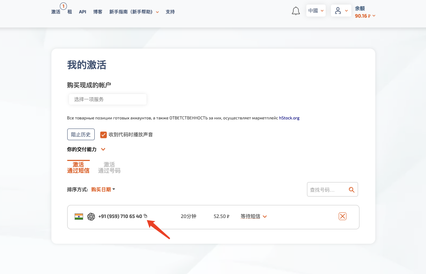Expand the 你的交付能力 section
Screen dimensions: 426x274
[103, 149]
